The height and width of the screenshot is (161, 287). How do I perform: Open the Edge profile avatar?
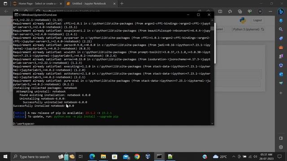point(260,12)
